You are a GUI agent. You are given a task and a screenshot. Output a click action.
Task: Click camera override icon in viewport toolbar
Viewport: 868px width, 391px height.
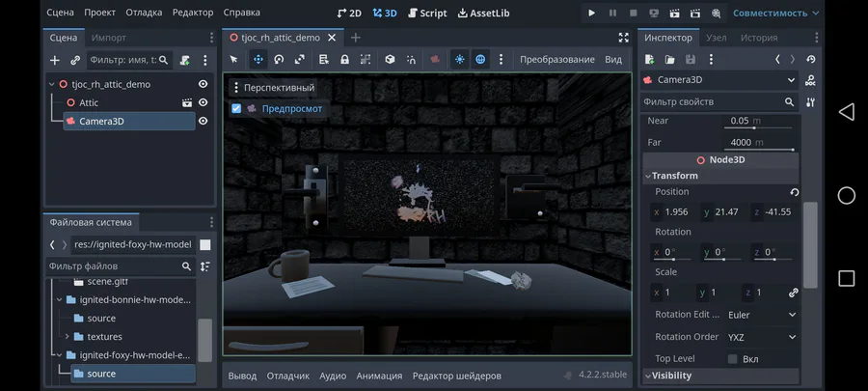tap(435, 59)
